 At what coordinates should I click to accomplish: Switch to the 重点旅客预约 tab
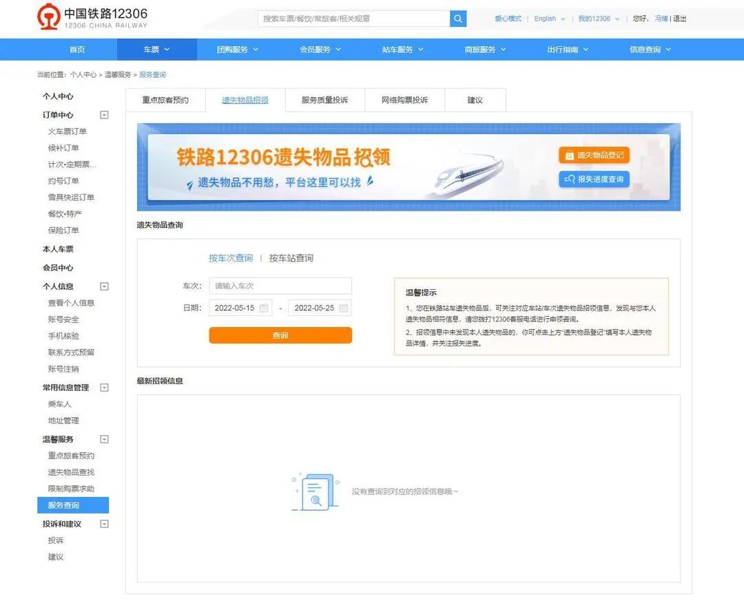tap(165, 100)
